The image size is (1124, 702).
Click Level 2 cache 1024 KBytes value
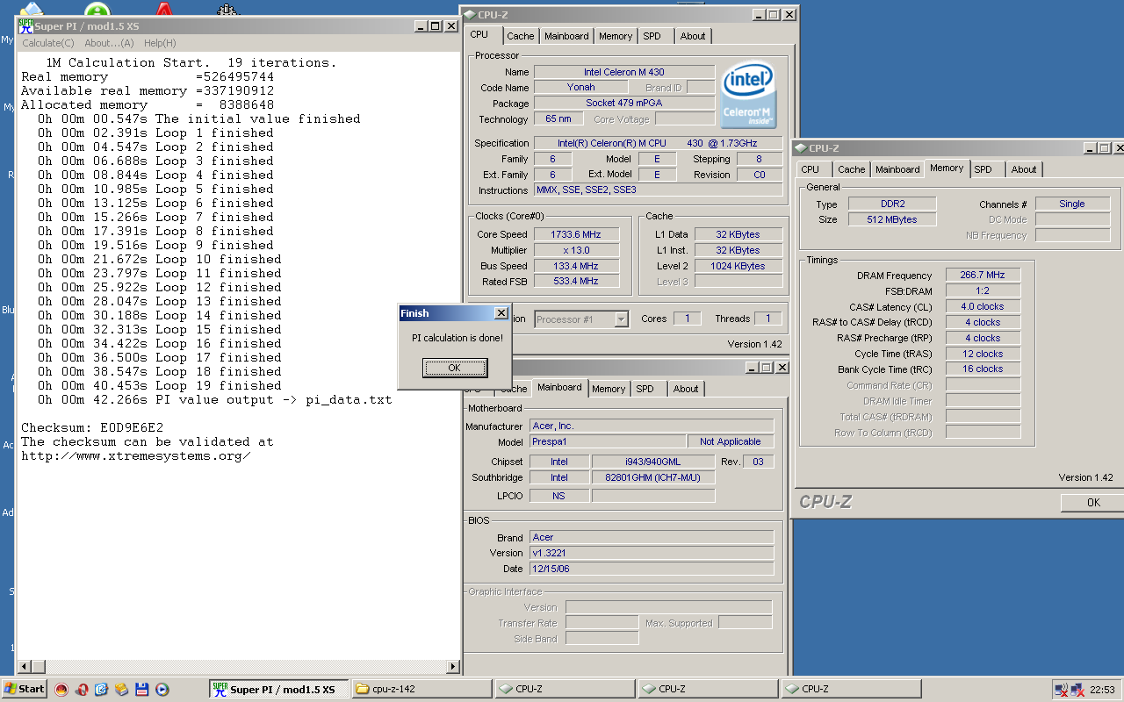(x=739, y=267)
